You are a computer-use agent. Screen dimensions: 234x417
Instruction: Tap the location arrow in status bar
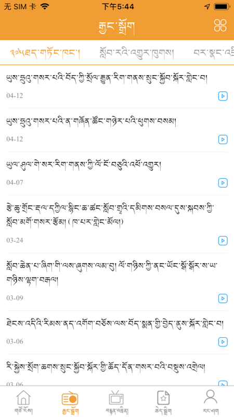[207, 7]
